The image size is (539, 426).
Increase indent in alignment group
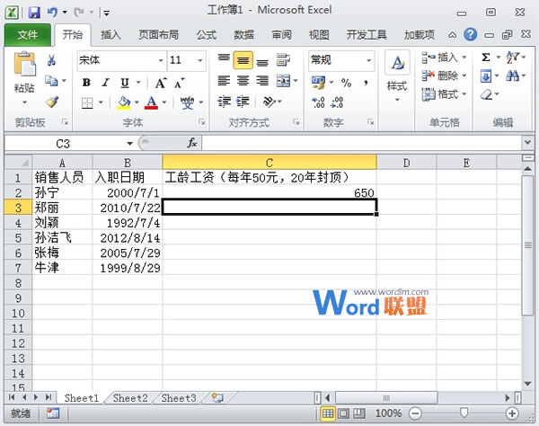click(243, 102)
